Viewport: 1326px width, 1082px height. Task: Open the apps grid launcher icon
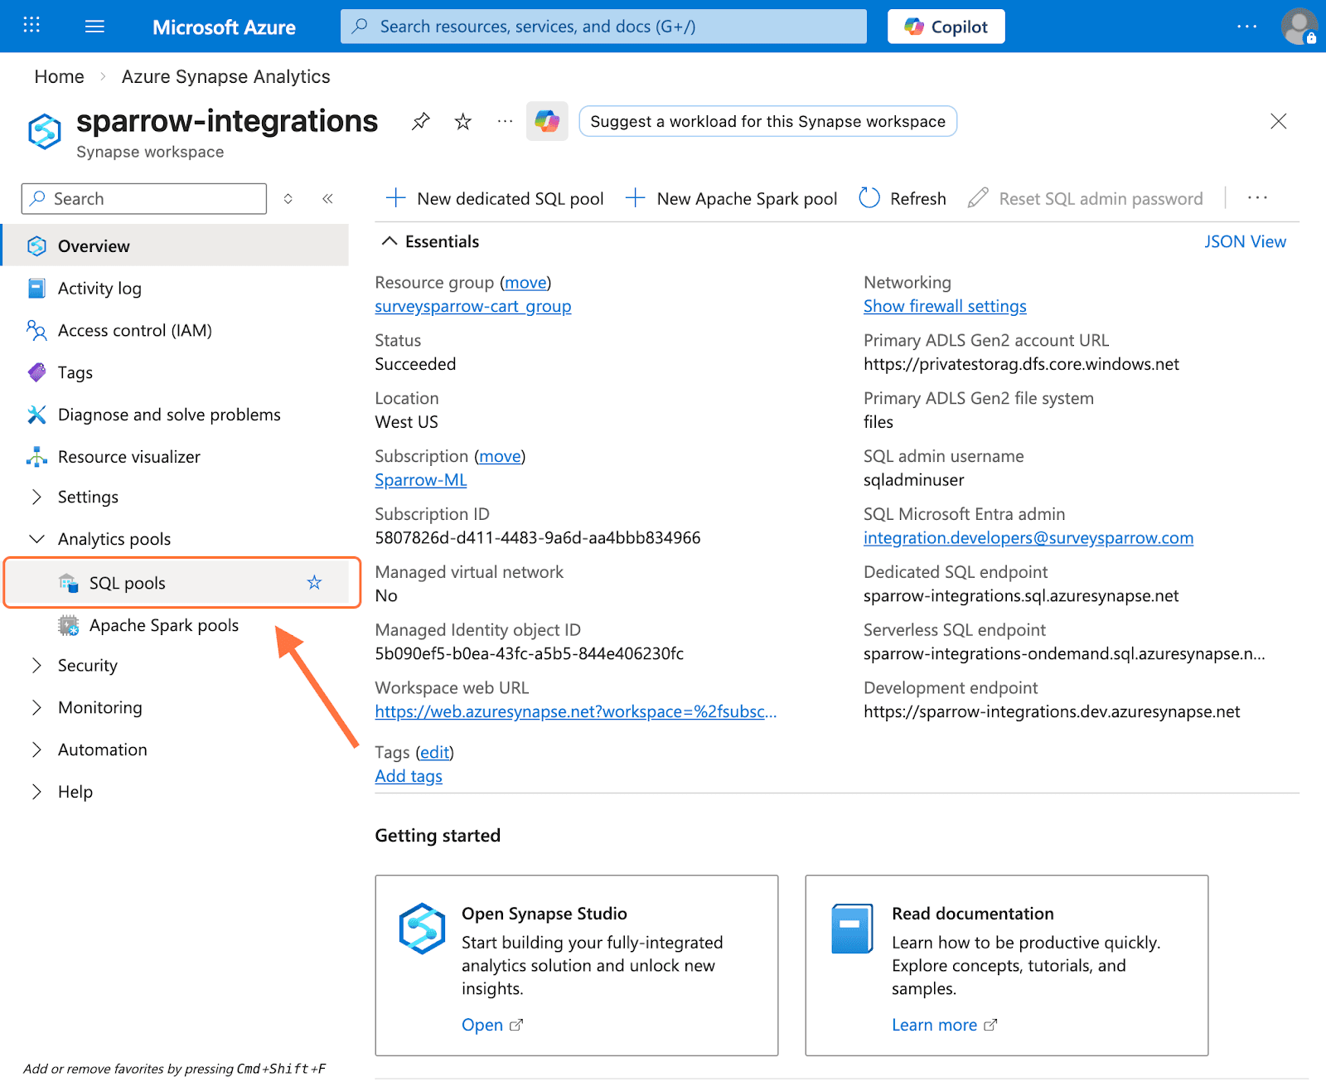pos(31,26)
